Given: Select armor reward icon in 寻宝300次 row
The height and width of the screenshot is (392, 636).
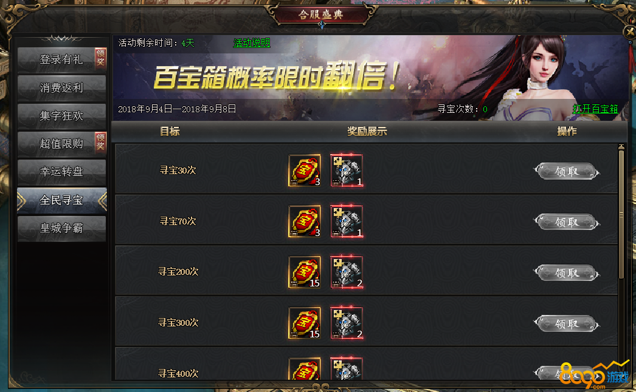Looking at the screenshot, I should click(347, 323).
